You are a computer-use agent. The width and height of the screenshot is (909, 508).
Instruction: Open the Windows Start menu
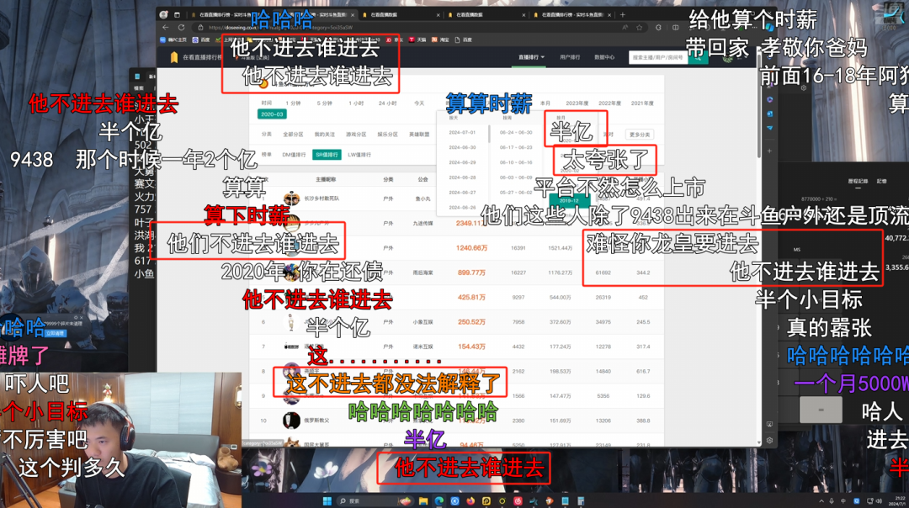[327, 501]
